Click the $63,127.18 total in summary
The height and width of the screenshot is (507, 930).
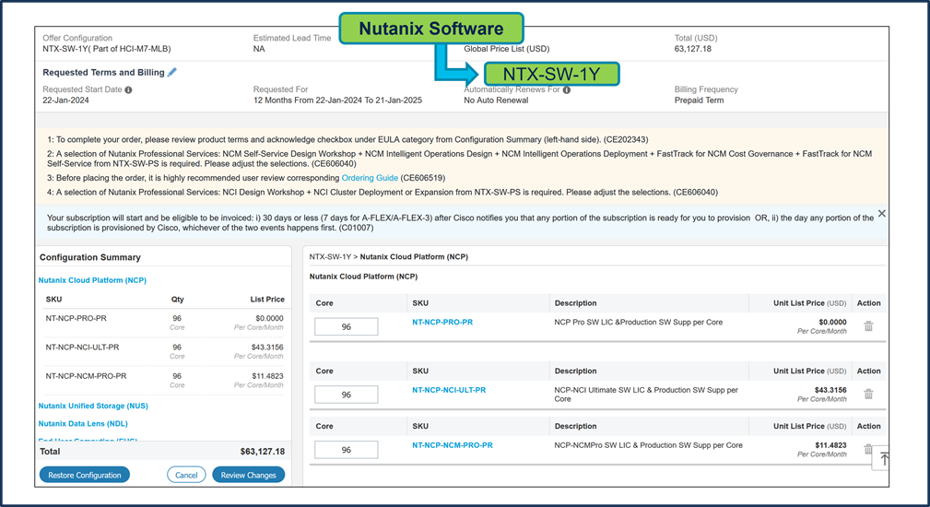(x=262, y=452)
